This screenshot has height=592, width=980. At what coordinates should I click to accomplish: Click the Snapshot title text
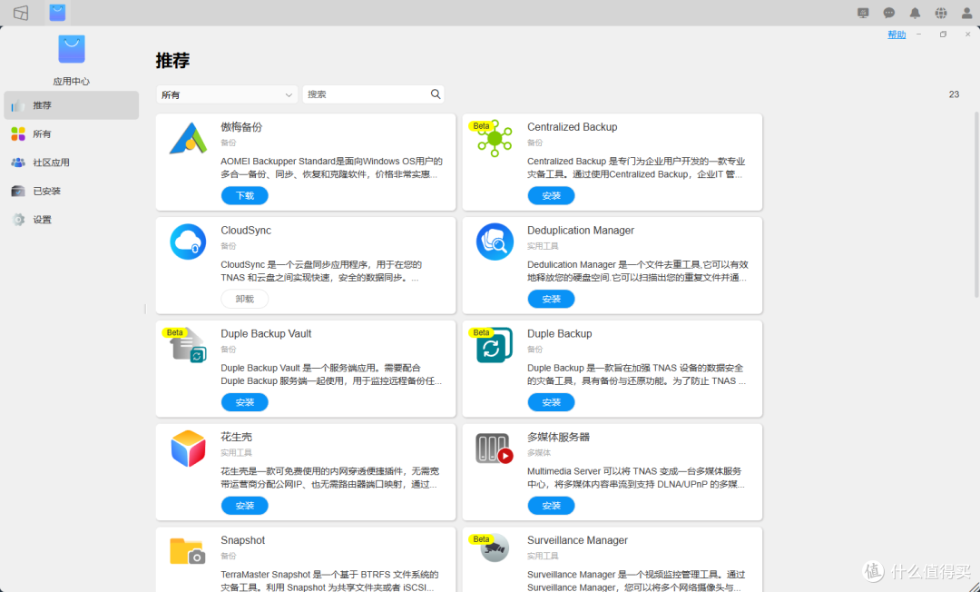[242, 540]
